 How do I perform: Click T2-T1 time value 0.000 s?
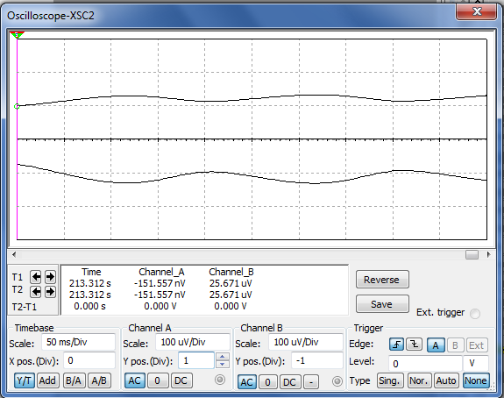89,306
